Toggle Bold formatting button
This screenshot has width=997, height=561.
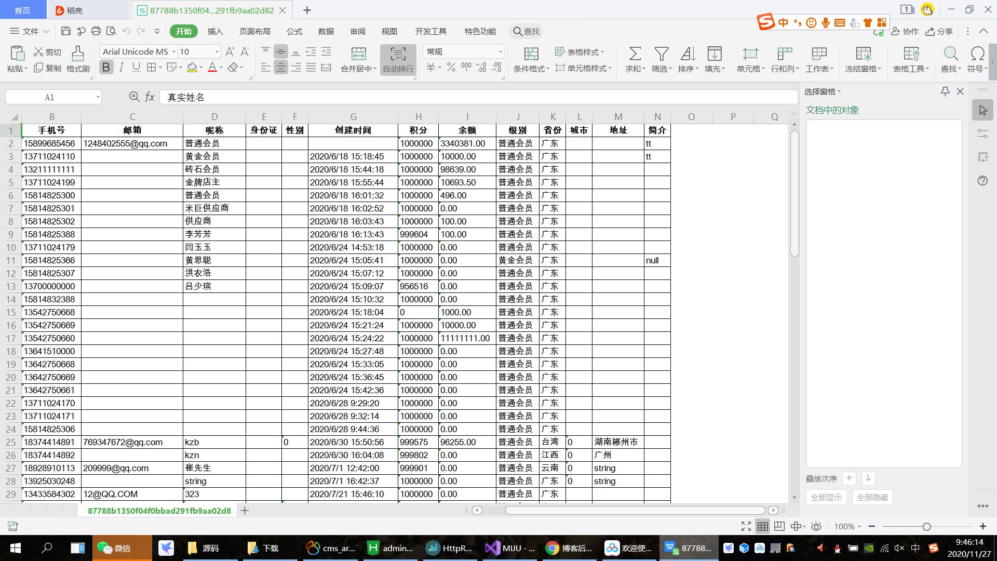(x=106, y=68)
